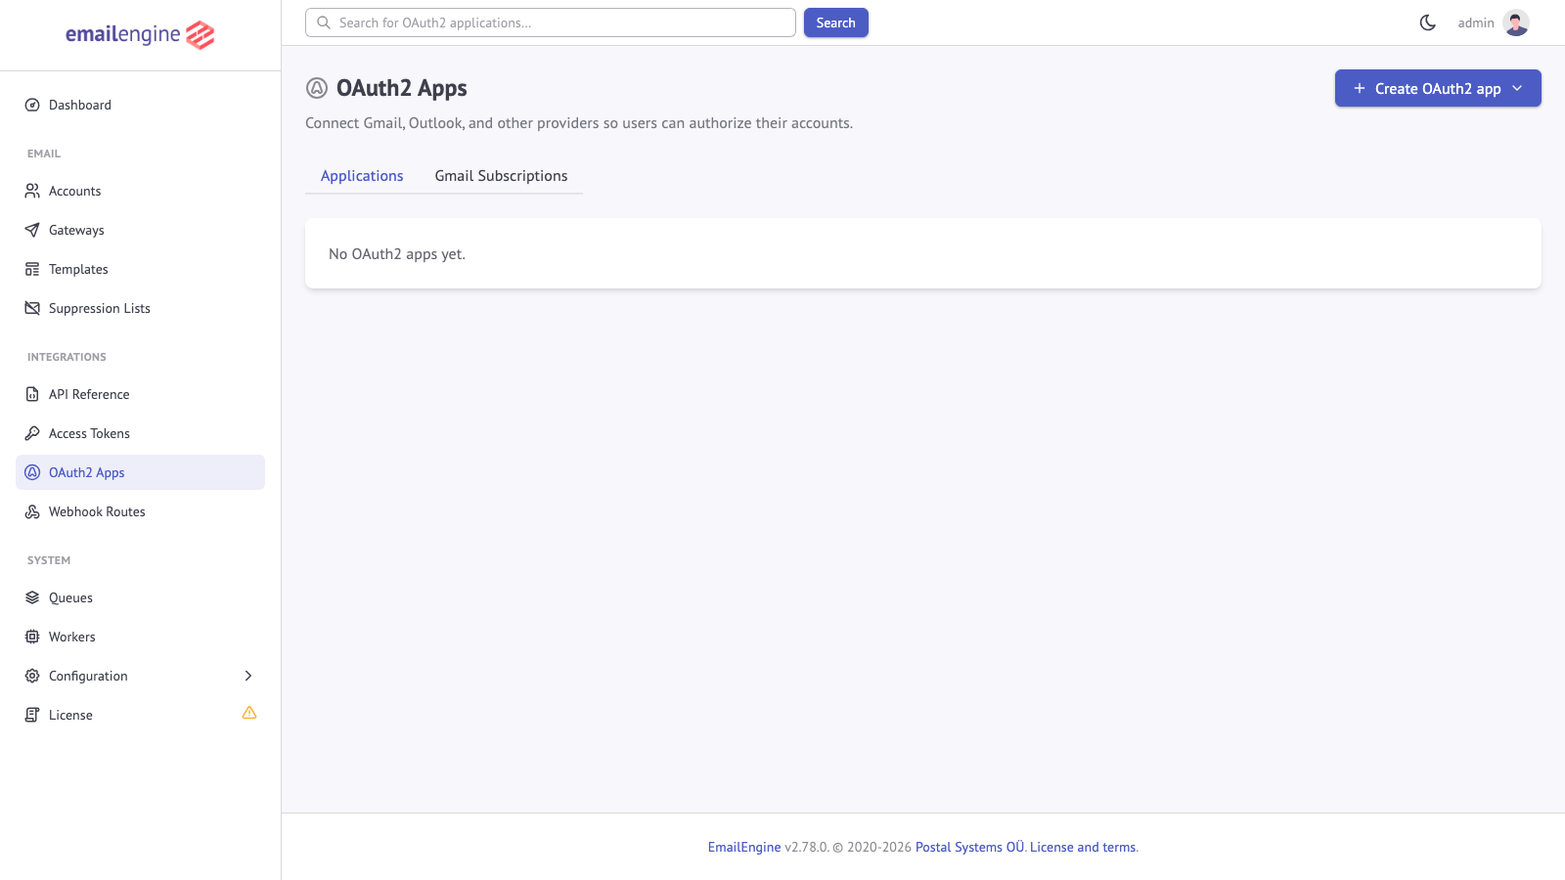1565x880 pixels.
Task: Open License page
Action: (x=140, y=715)
